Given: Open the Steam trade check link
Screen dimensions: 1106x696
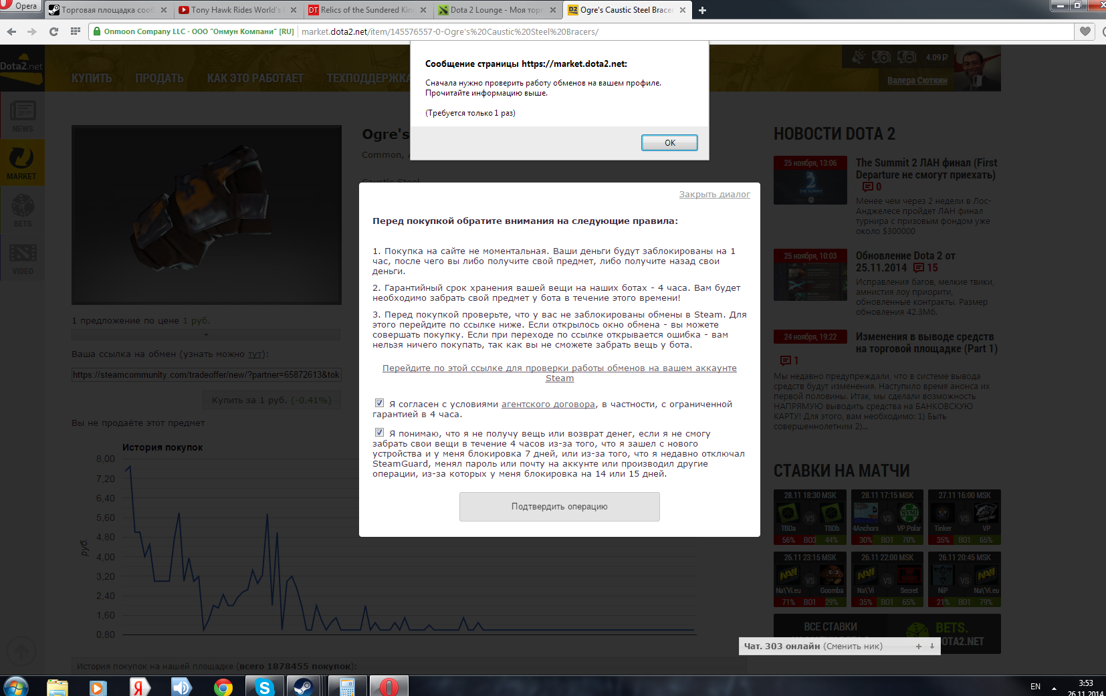Looking at the screenshot, I should click(x=560, y=373).
